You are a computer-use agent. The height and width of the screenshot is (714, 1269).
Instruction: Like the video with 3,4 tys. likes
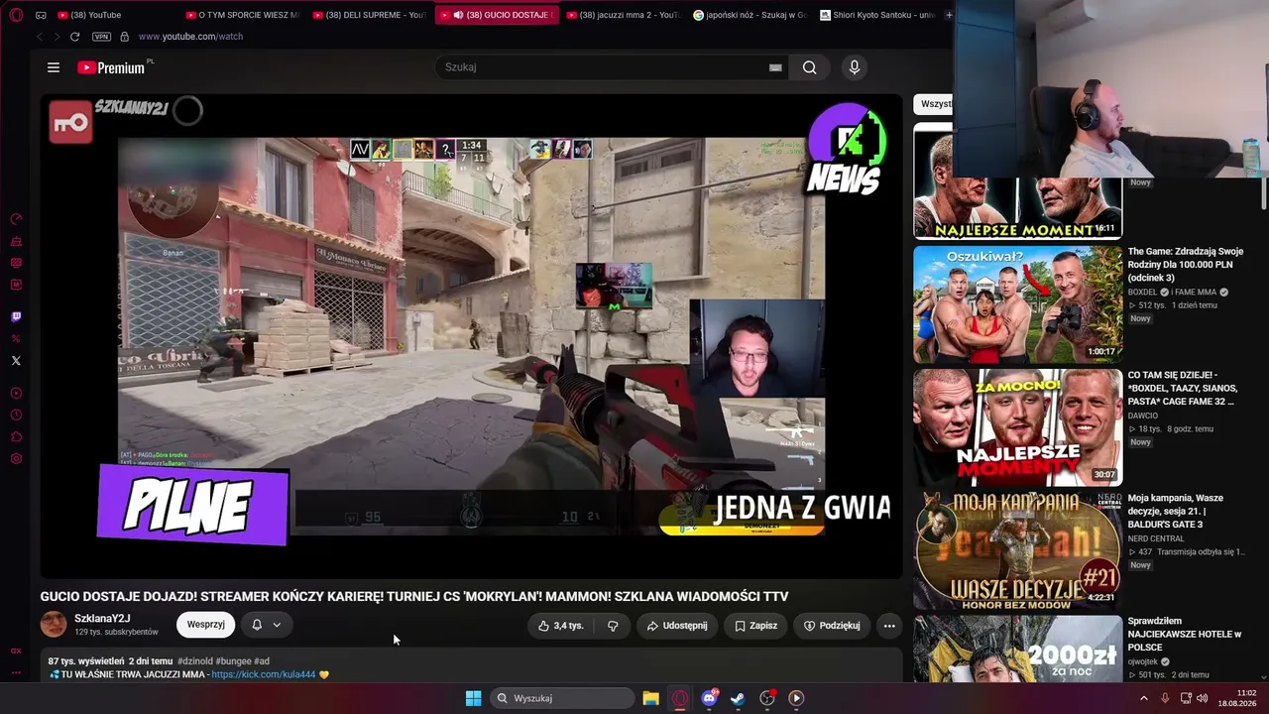pos(560,626)
